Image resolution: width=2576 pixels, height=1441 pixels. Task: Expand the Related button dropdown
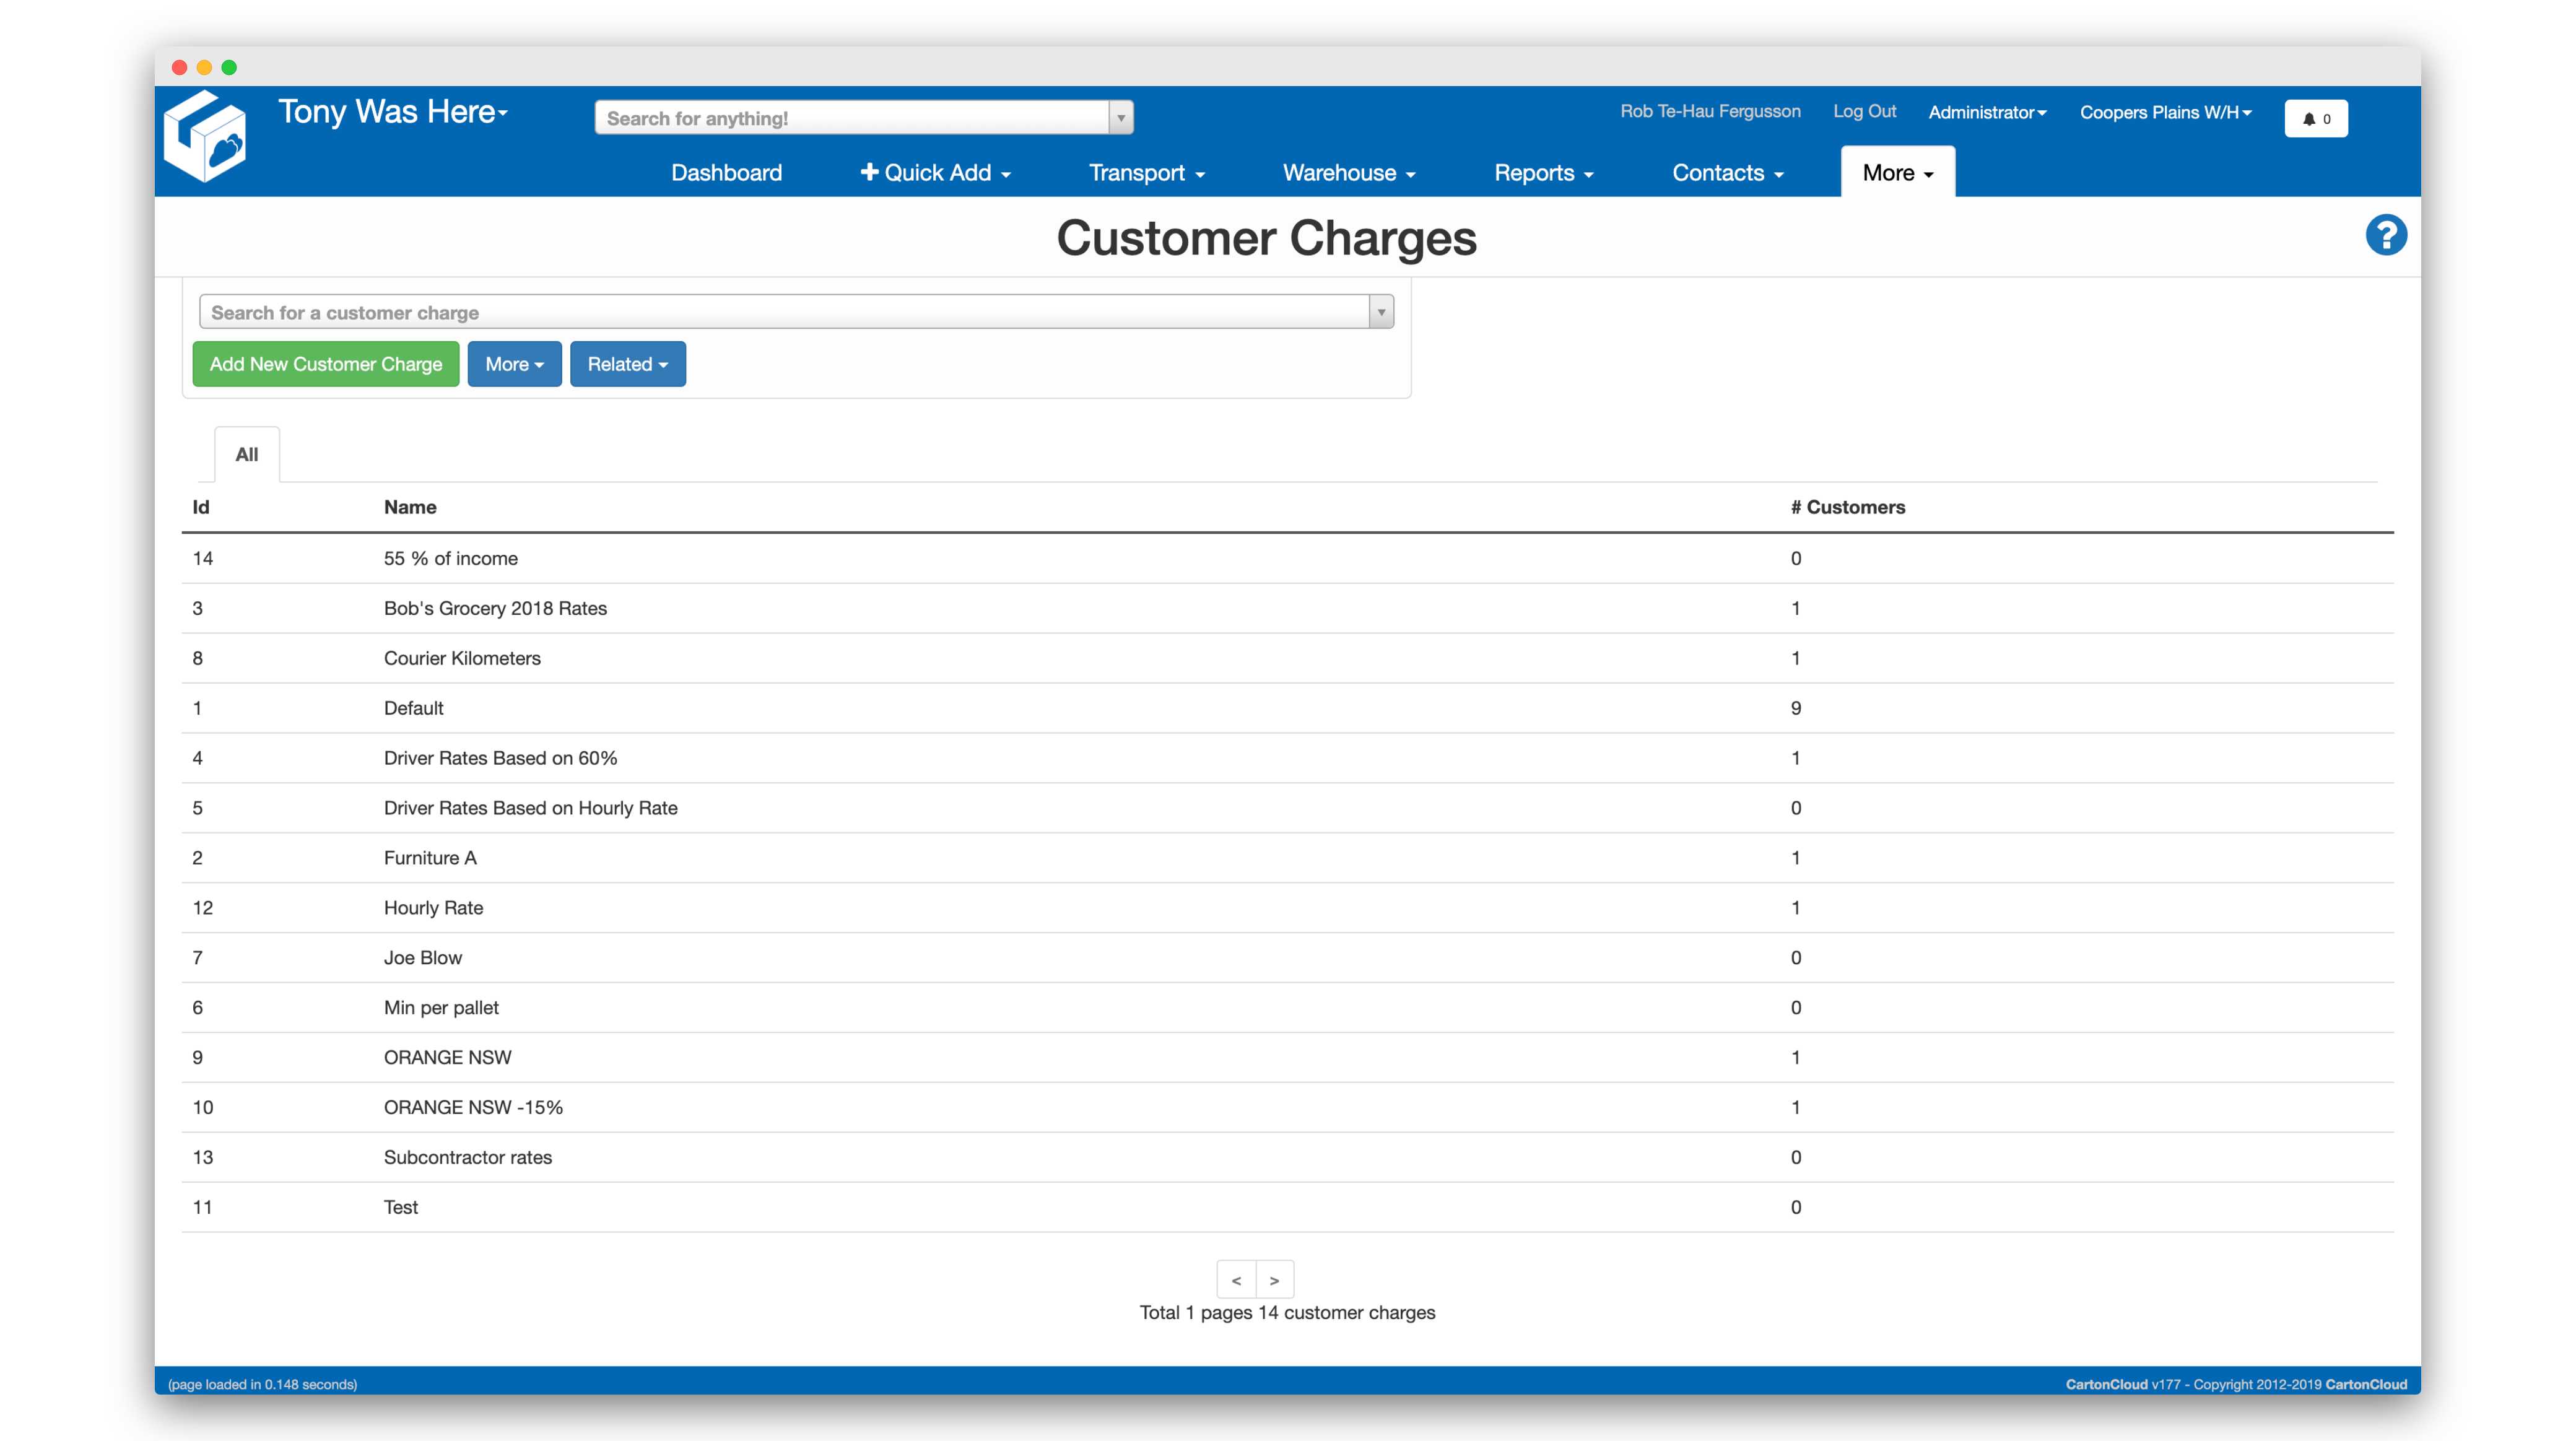tap(627, 364)
